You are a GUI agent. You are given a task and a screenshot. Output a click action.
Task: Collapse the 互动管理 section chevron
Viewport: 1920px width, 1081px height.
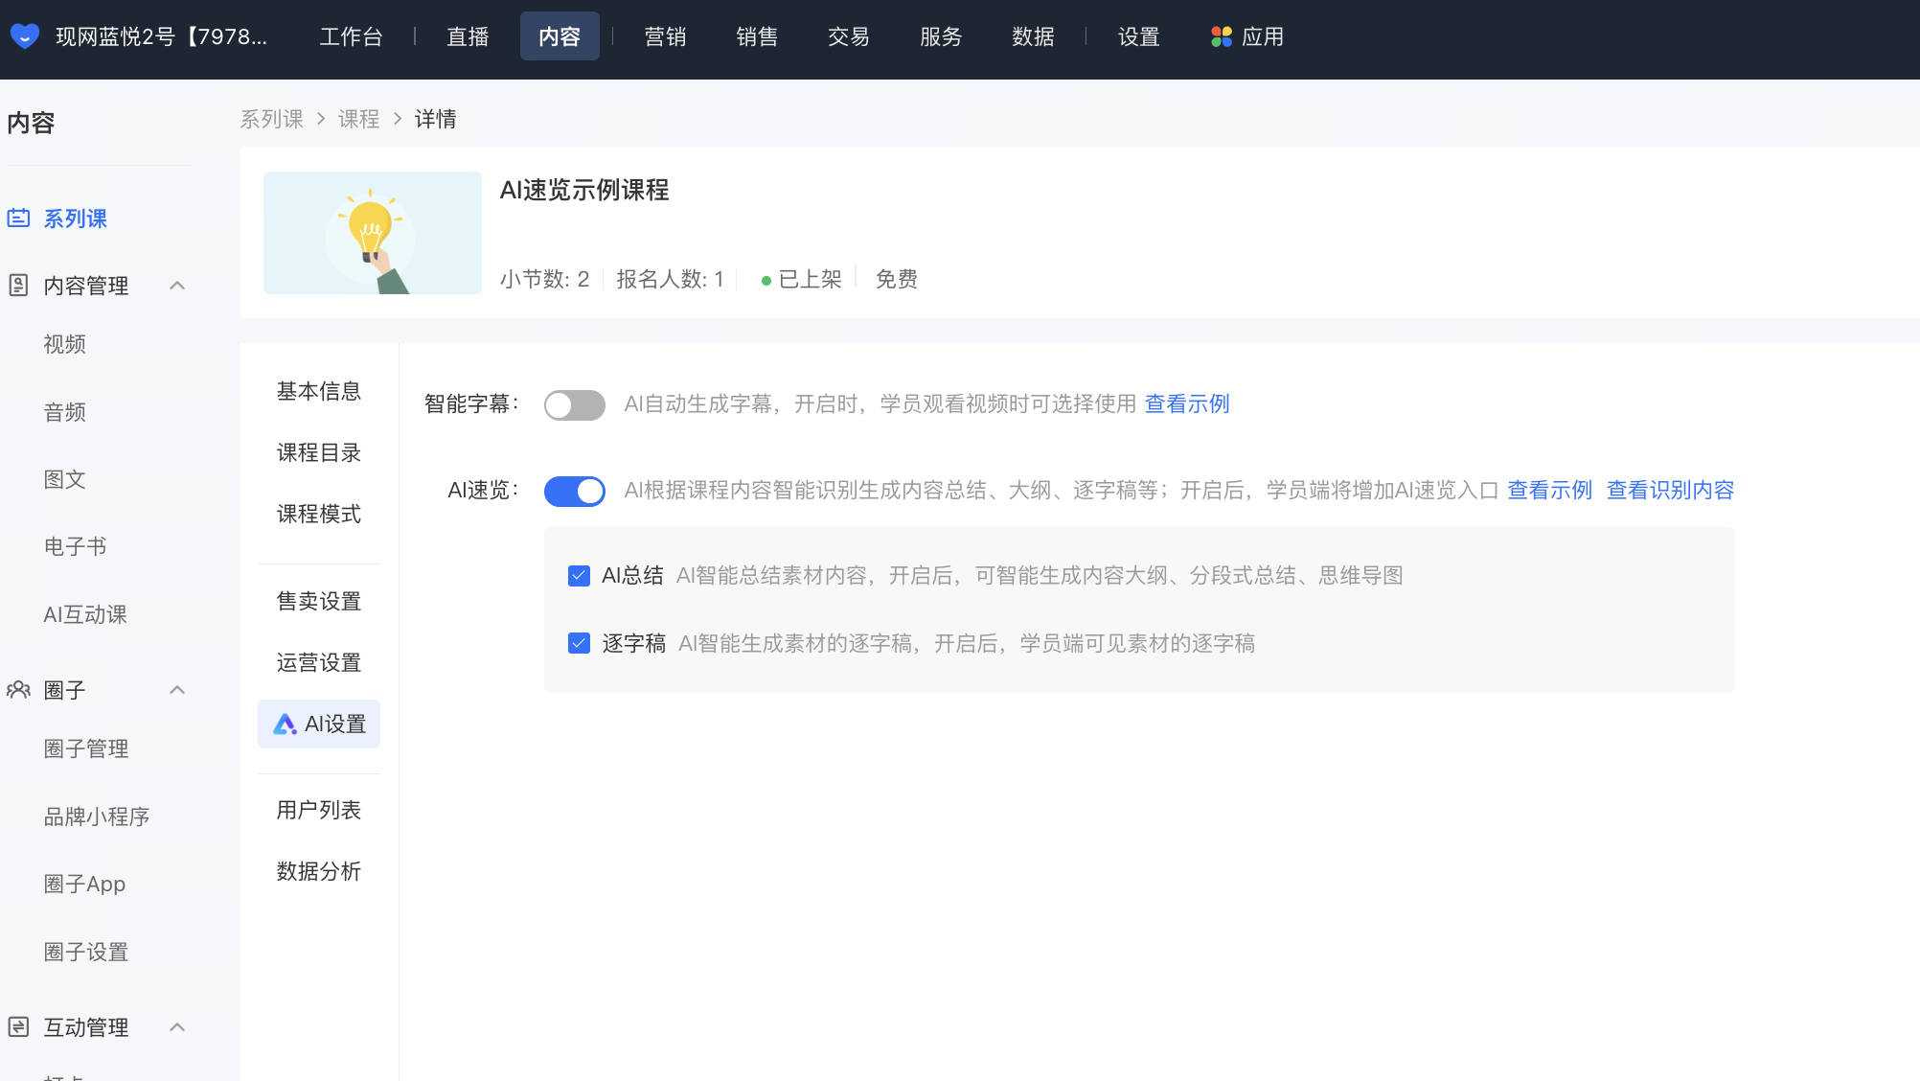[x=177, y=1027]
